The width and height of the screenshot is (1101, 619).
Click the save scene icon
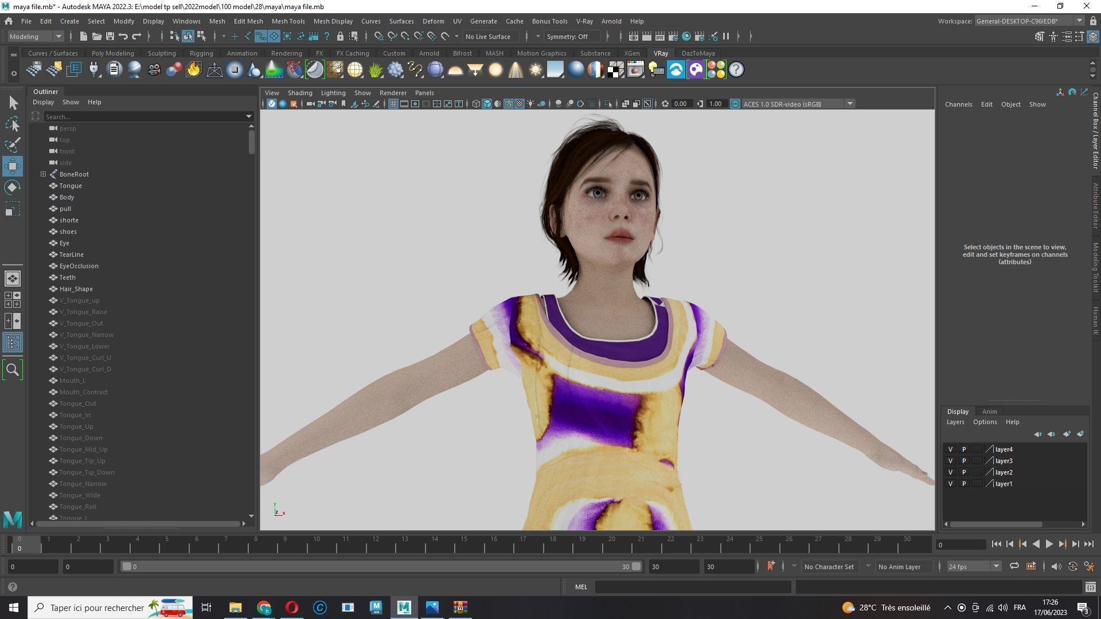[110, 37]
